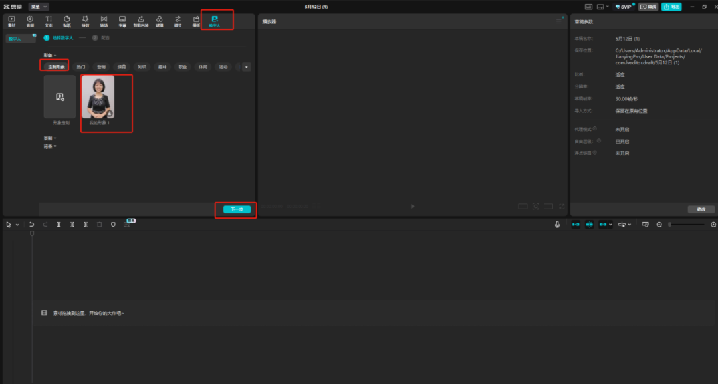Viewport: 718px width, 384px height.
Task: Open the 转场 transitions panel
Action: click(x=104, y=21)
